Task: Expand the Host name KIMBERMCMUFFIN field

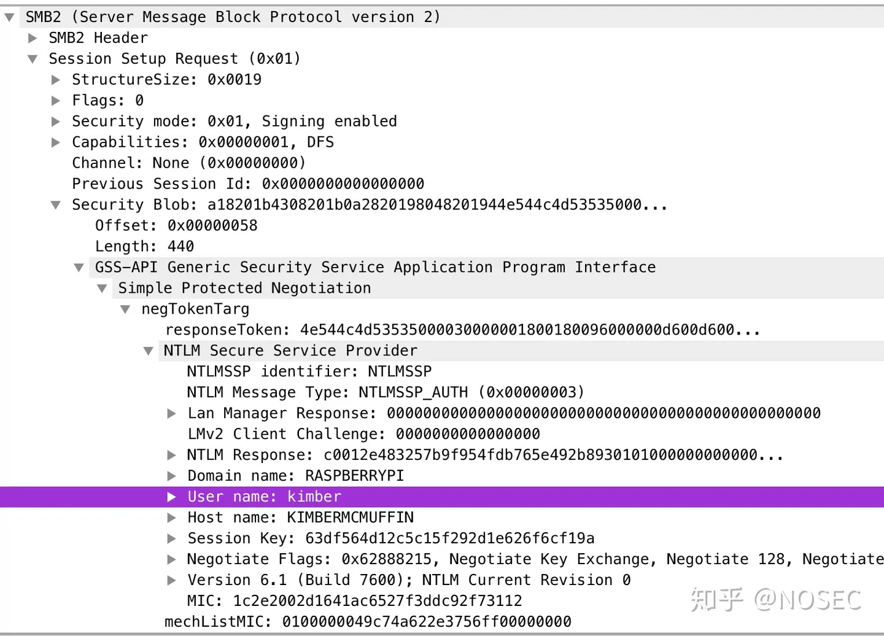Action: pos(172,518)
